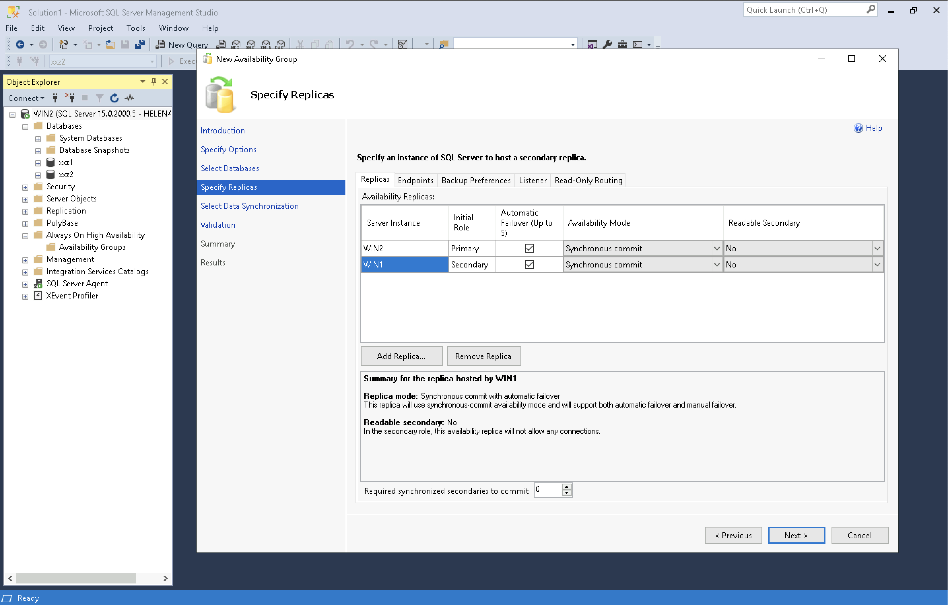Open the Activity Monitor icon in Object Explorer
The image size is (948, 605).
pyautogui.click(x=130, y=98)
